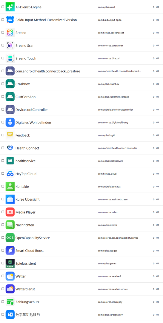Click the Zahlungsschutz green card icon

(10, 302)
